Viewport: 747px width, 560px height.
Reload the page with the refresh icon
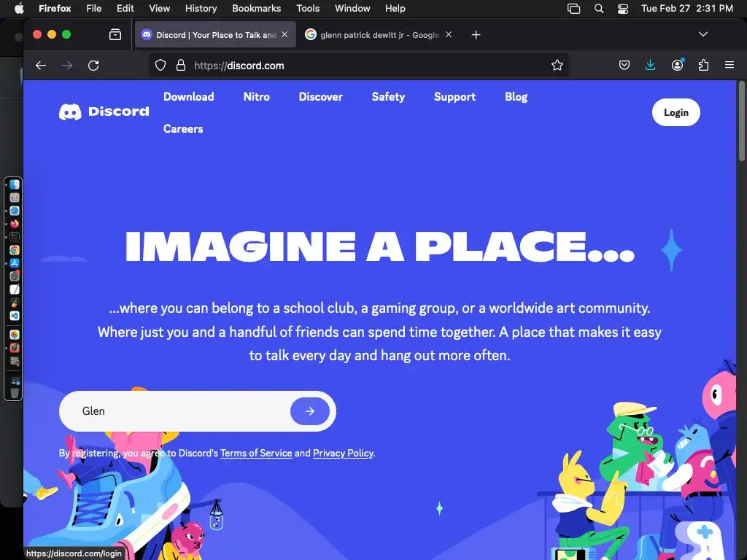click(93, 65)
